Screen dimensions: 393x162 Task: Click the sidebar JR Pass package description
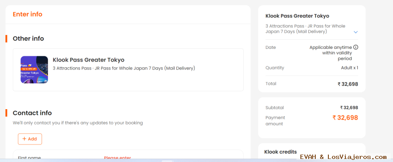[x=305, y=29]
